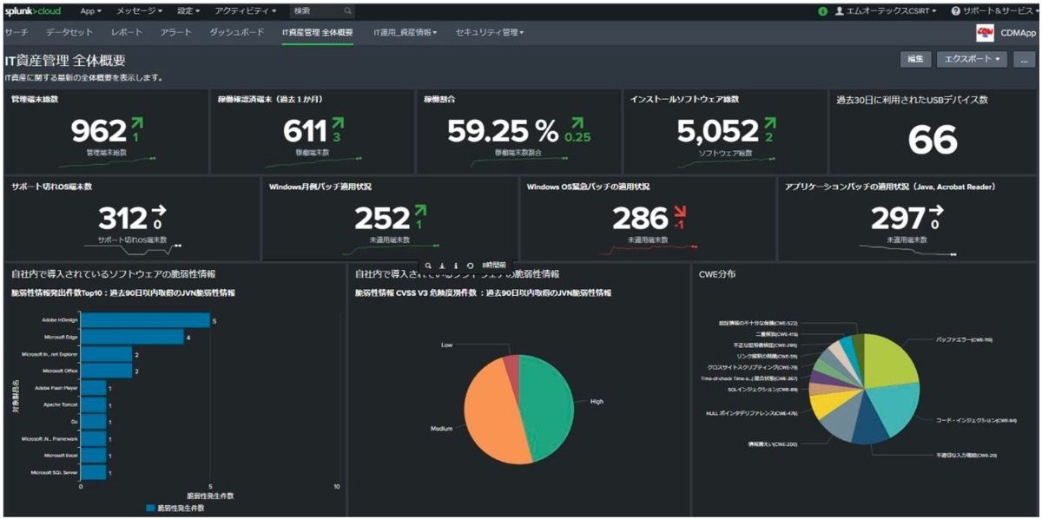1042x519 pixels.
Task: Open the レポート tab
Action: (127, 32)
